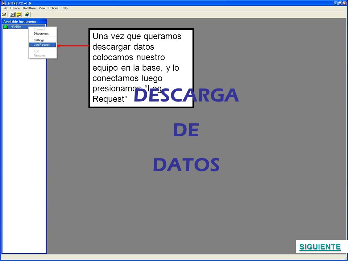Click the HI143 PC title bar app icon
Screen dimensions: 348x261
[4, 3]
